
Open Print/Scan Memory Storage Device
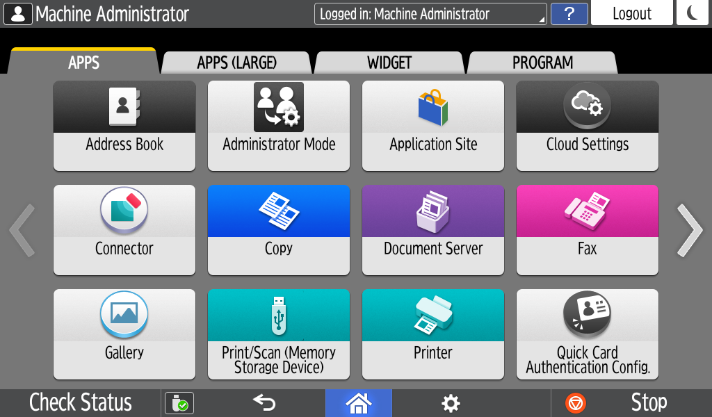point(279,334)
